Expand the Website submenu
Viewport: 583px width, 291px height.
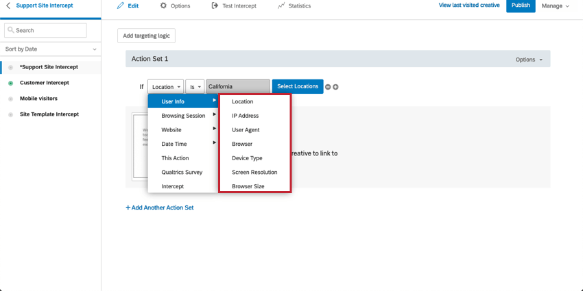point(182,129)
